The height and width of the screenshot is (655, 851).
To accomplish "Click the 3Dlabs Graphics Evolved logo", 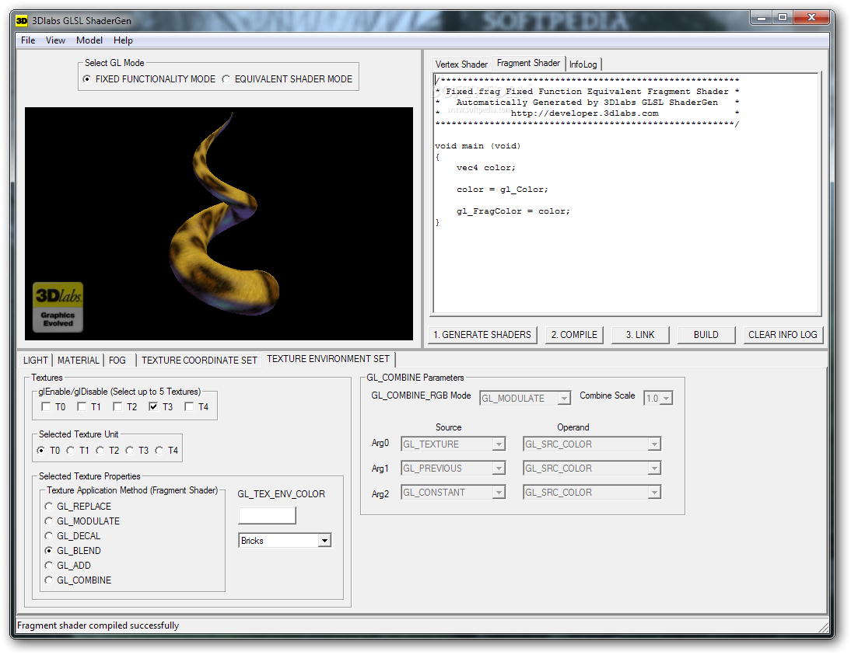I will 58,307.
